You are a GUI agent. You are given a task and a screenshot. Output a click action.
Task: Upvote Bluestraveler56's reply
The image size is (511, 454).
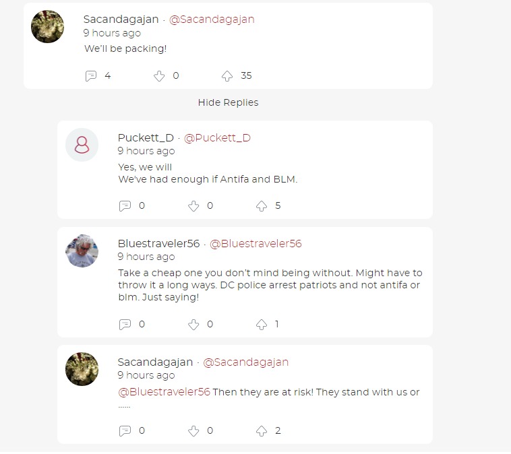point(262,325)
